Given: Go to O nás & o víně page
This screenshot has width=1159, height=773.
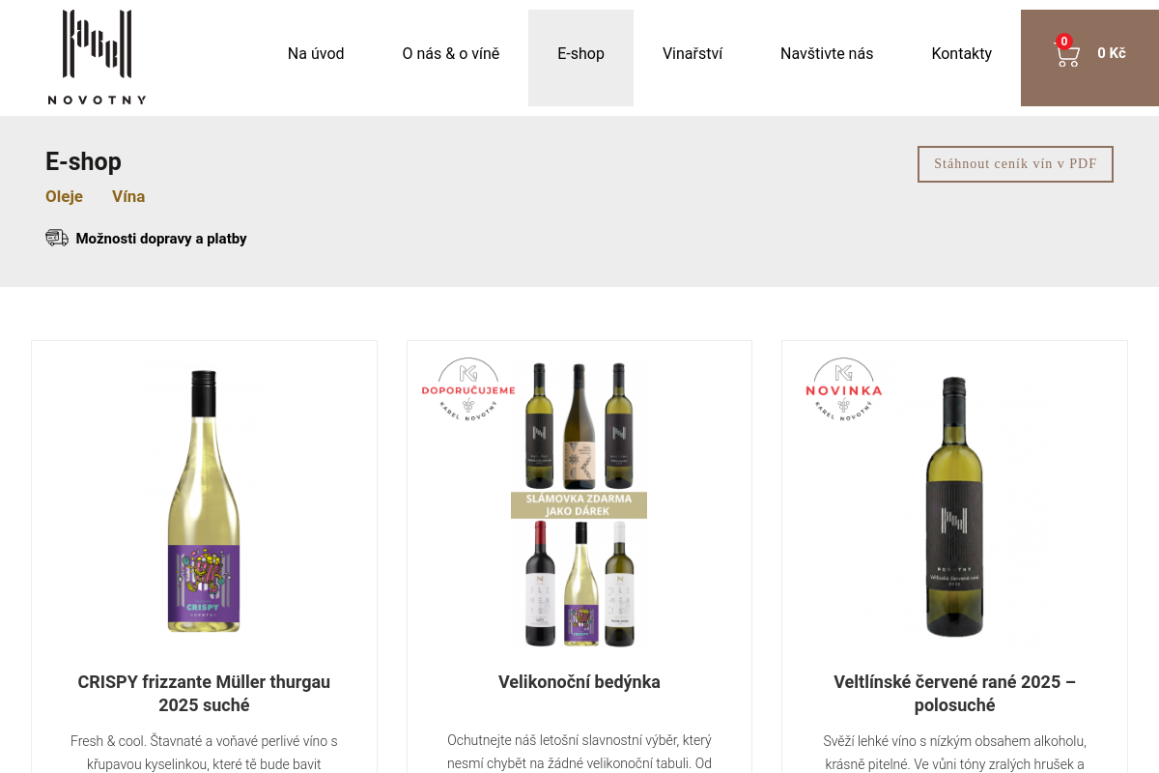Looking at the screenshot, I should click(x=451, y=54).
